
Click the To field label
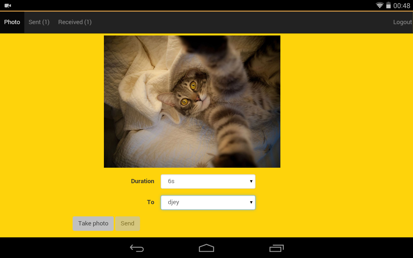151,202
